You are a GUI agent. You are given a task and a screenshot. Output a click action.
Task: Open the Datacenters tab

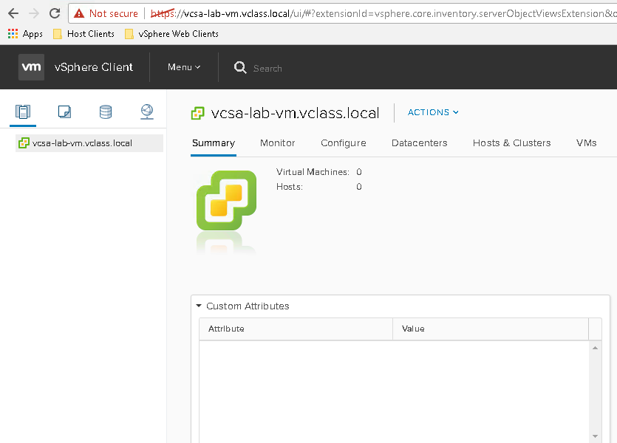click(419, 143)
